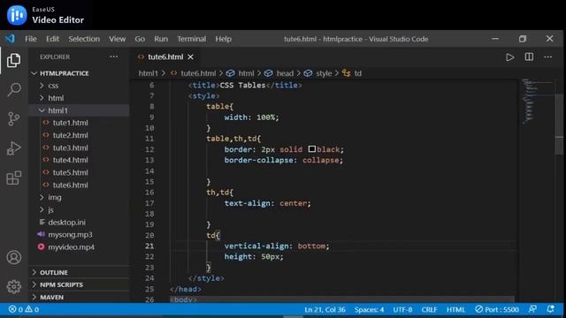The width and height of the screenshot is (566, 318).
Task: Open tute2.html in the explorer
Action: [x=71, y=135]
